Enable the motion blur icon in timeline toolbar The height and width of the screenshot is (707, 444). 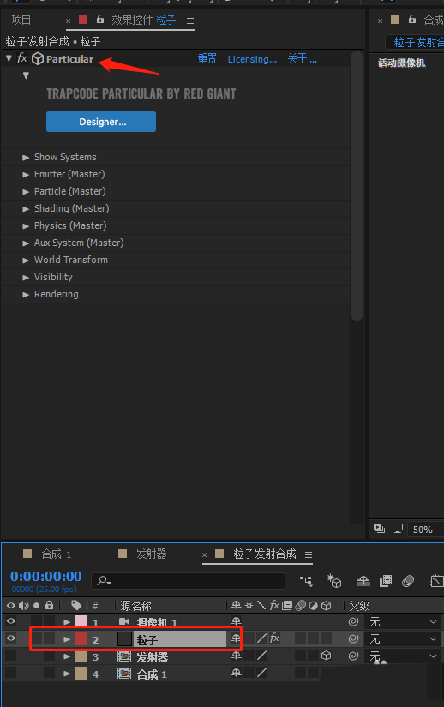408,581
